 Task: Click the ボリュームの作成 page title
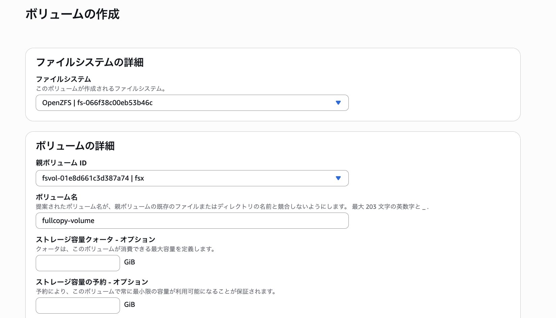pyautogui.click(x=72, y=14)
